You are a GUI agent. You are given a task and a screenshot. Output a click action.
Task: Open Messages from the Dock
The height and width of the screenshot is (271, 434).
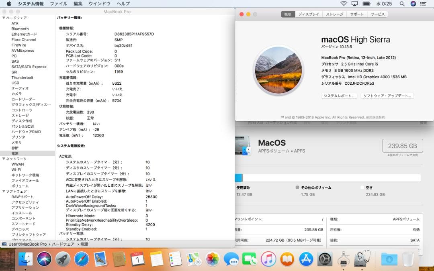tap(232, 260)
